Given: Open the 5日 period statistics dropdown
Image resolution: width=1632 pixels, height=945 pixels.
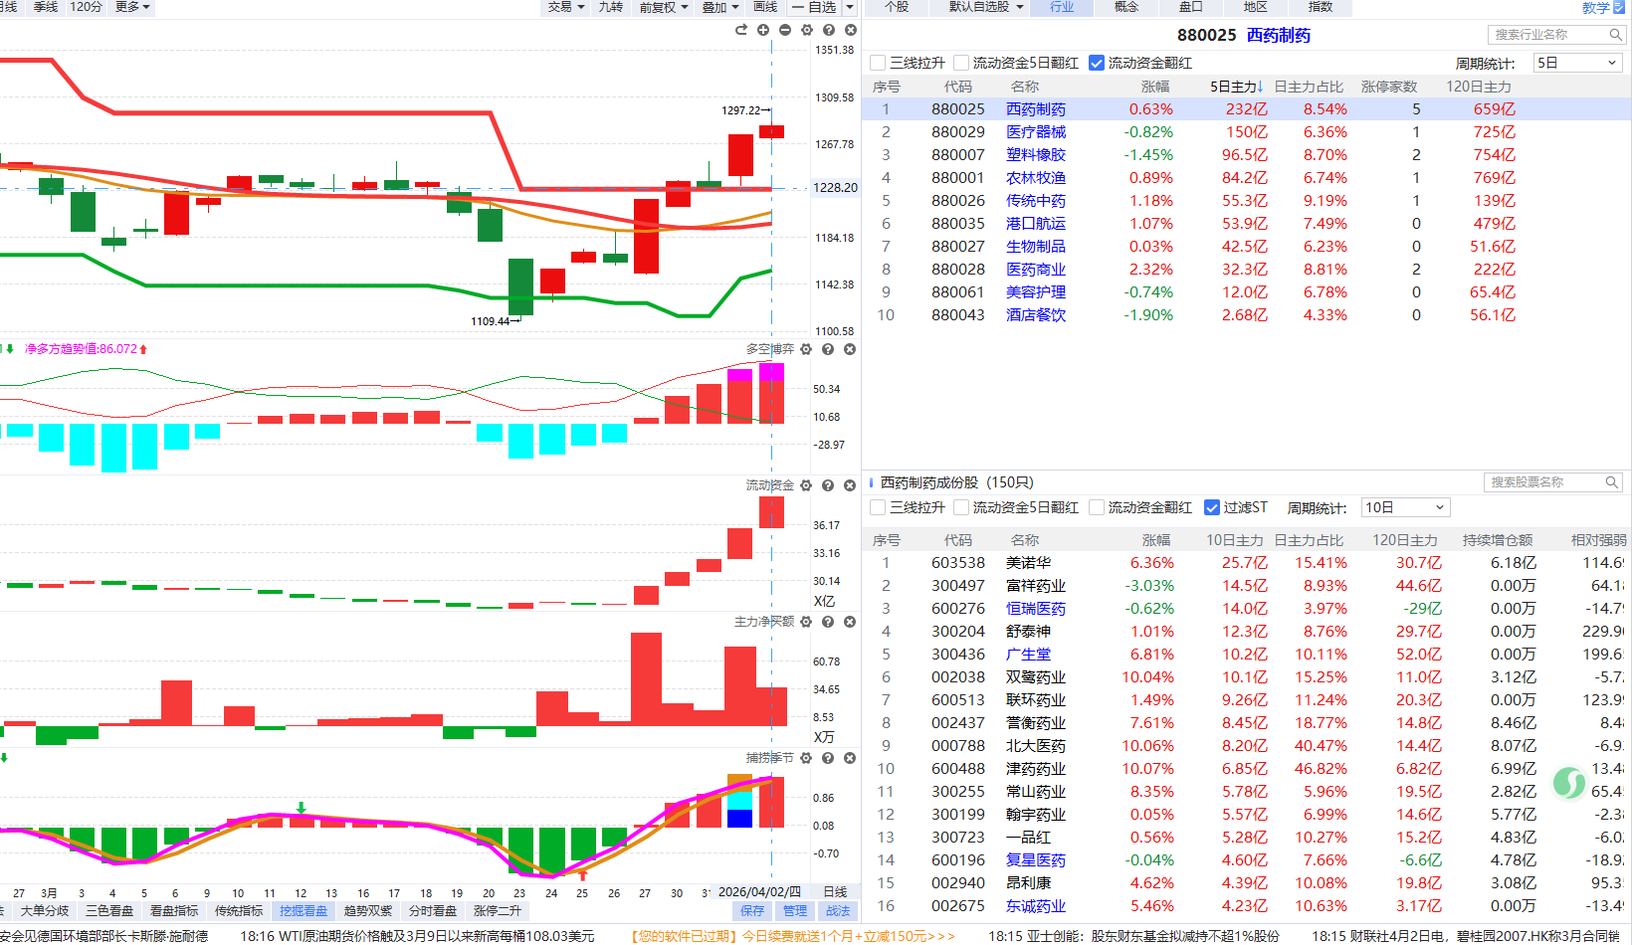Looking at the screenshot, I should (x=1577, y=63).
